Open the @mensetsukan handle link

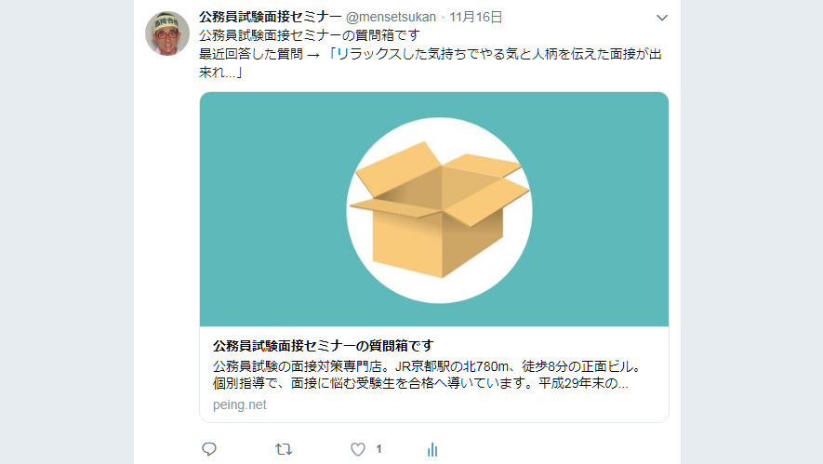(391, 17)
